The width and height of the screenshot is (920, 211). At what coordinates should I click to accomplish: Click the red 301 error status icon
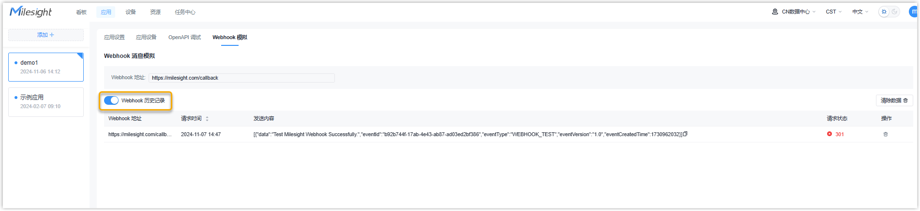coord(830,134)
